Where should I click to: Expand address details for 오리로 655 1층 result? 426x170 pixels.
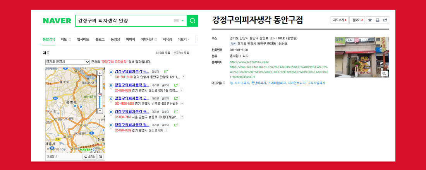[x=182, y=90]
